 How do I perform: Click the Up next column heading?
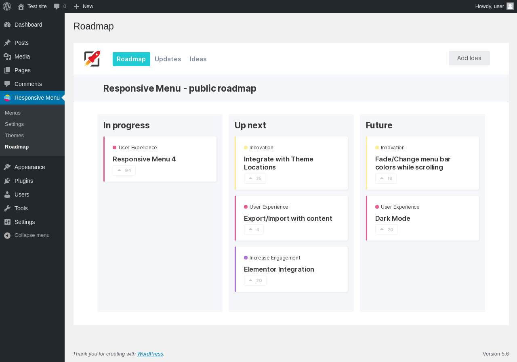250,125
